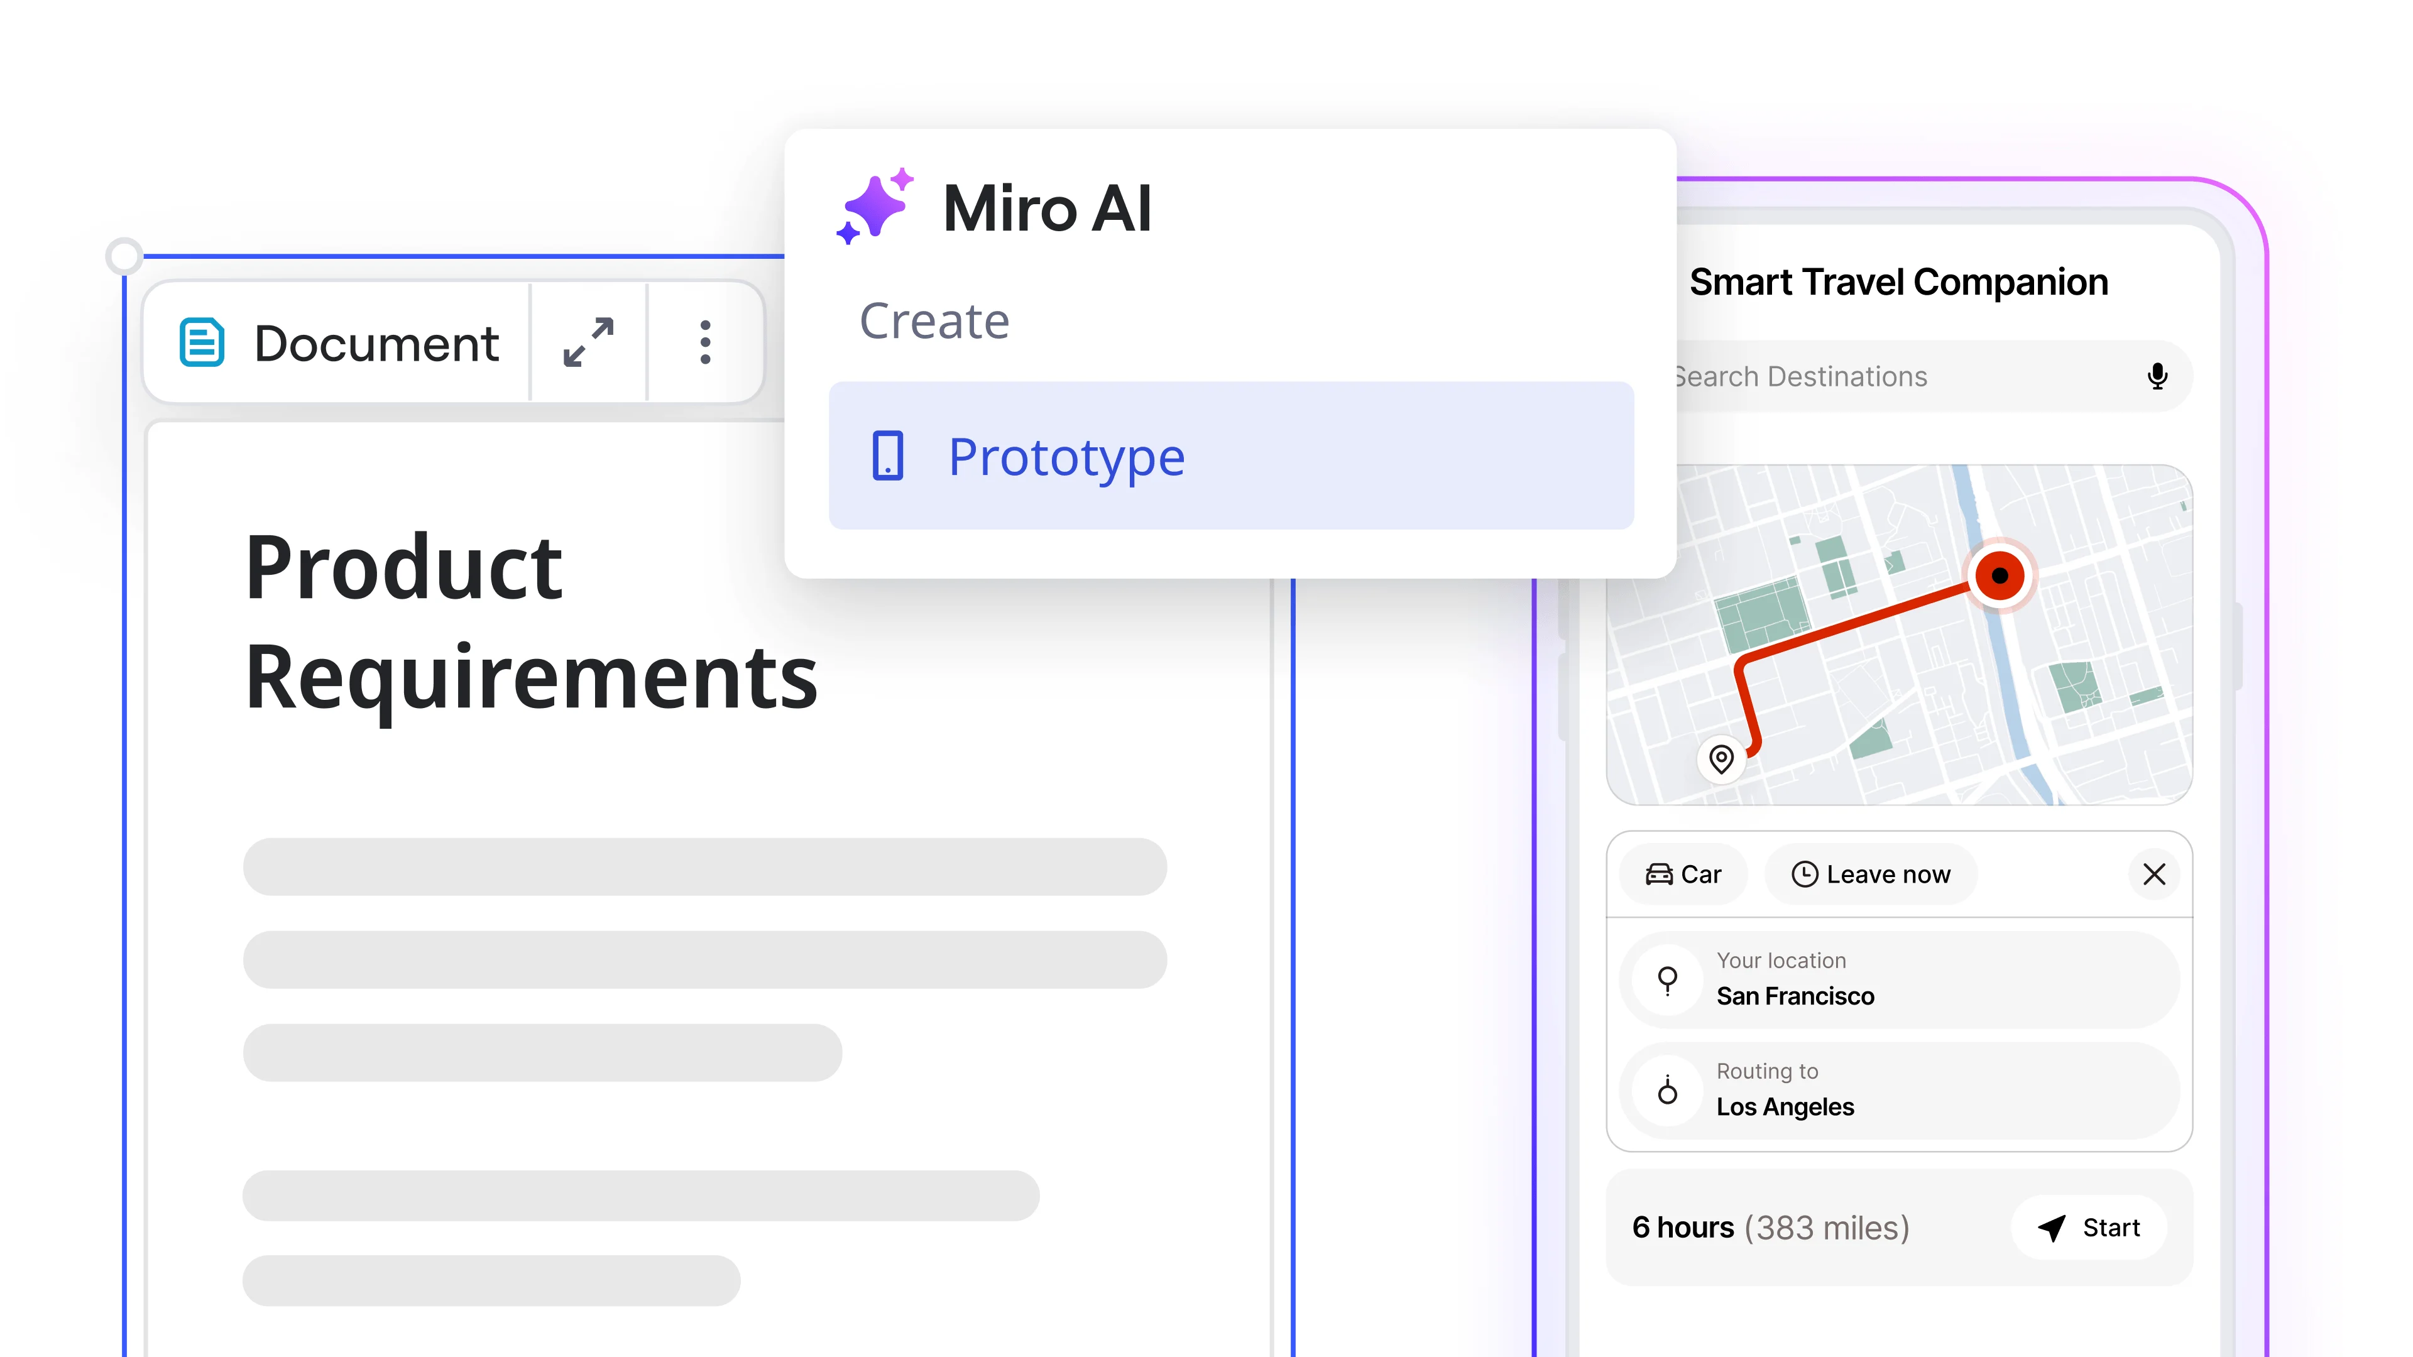2413x1357 pixels.
Task: Click the red destination marker on map
Action: (x=1999, y=576)
